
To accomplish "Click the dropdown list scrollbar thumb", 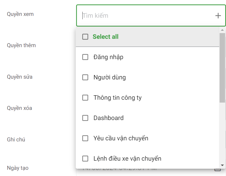I will [x=222, y=68].
